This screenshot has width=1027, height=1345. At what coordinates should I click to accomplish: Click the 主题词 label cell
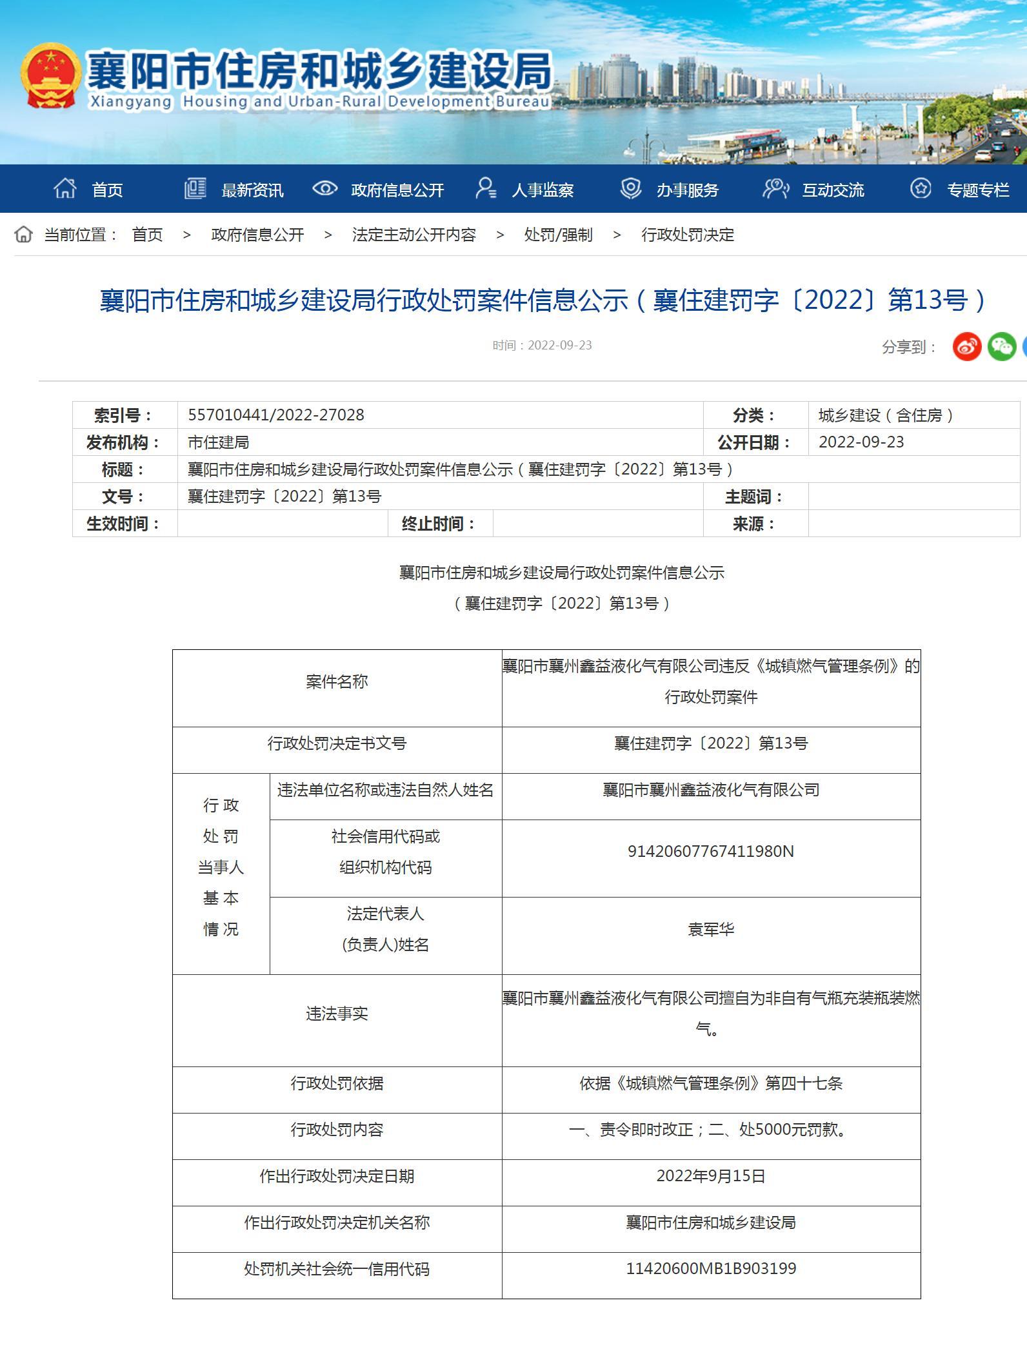click(x=755, y=496)
